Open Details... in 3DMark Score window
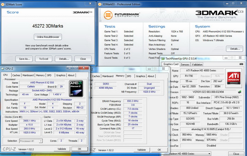 [63, 59]
